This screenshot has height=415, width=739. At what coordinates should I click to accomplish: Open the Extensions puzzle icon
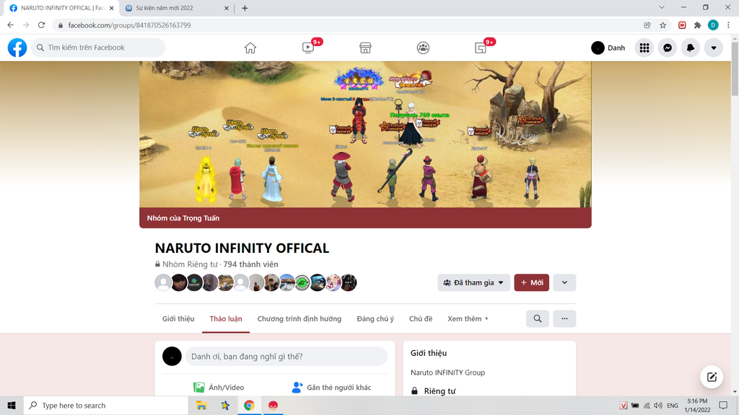698,25
